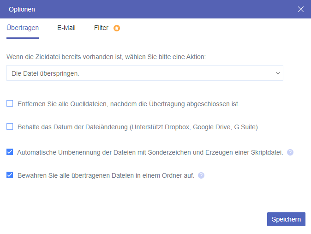Enable the Entfernen Sie alle Quelldateien checkbox
The image size is (311, 234).
tap(10, 104)
